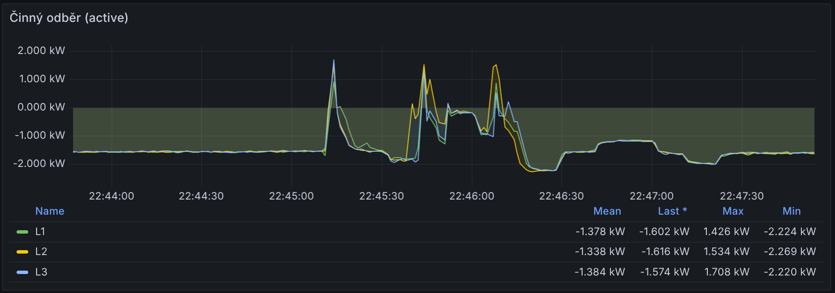Sort legend by Last * column header
The height and width of the screenshot is (293, 835).
click(x=672, y=211)
